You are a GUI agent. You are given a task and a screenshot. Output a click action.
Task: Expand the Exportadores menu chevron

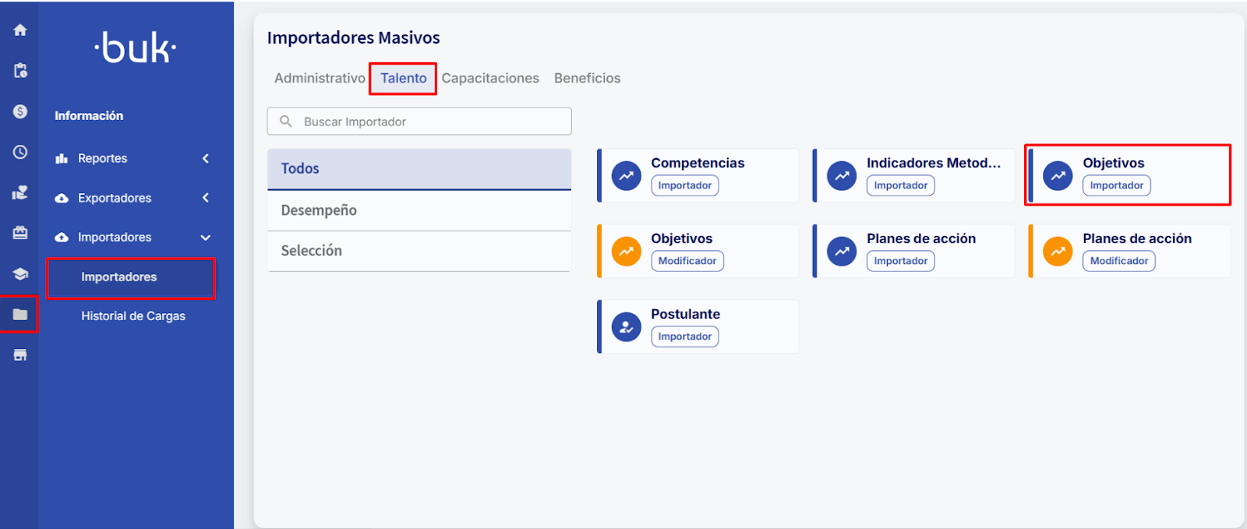click(x=206, y=198)
